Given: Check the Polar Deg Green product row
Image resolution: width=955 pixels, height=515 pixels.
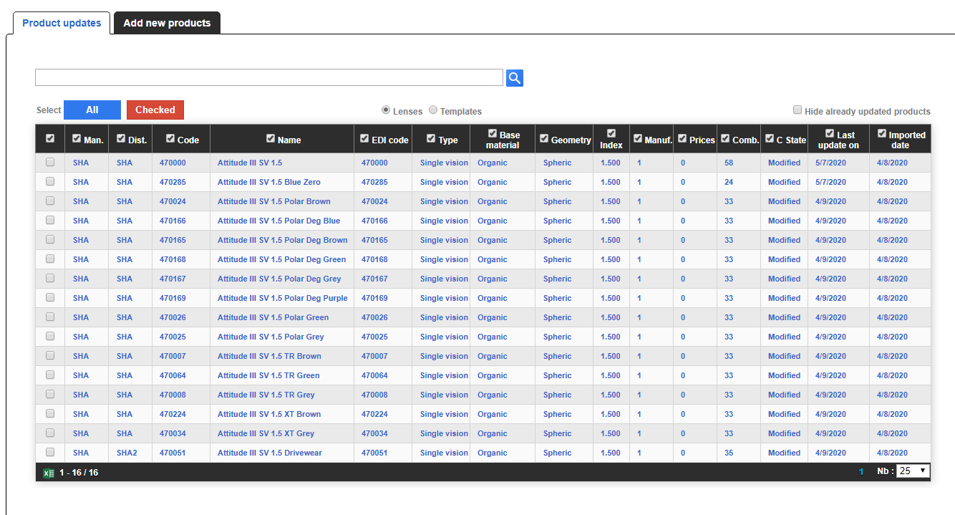Looking at the screenshot, I should click(x=50, y=259).
